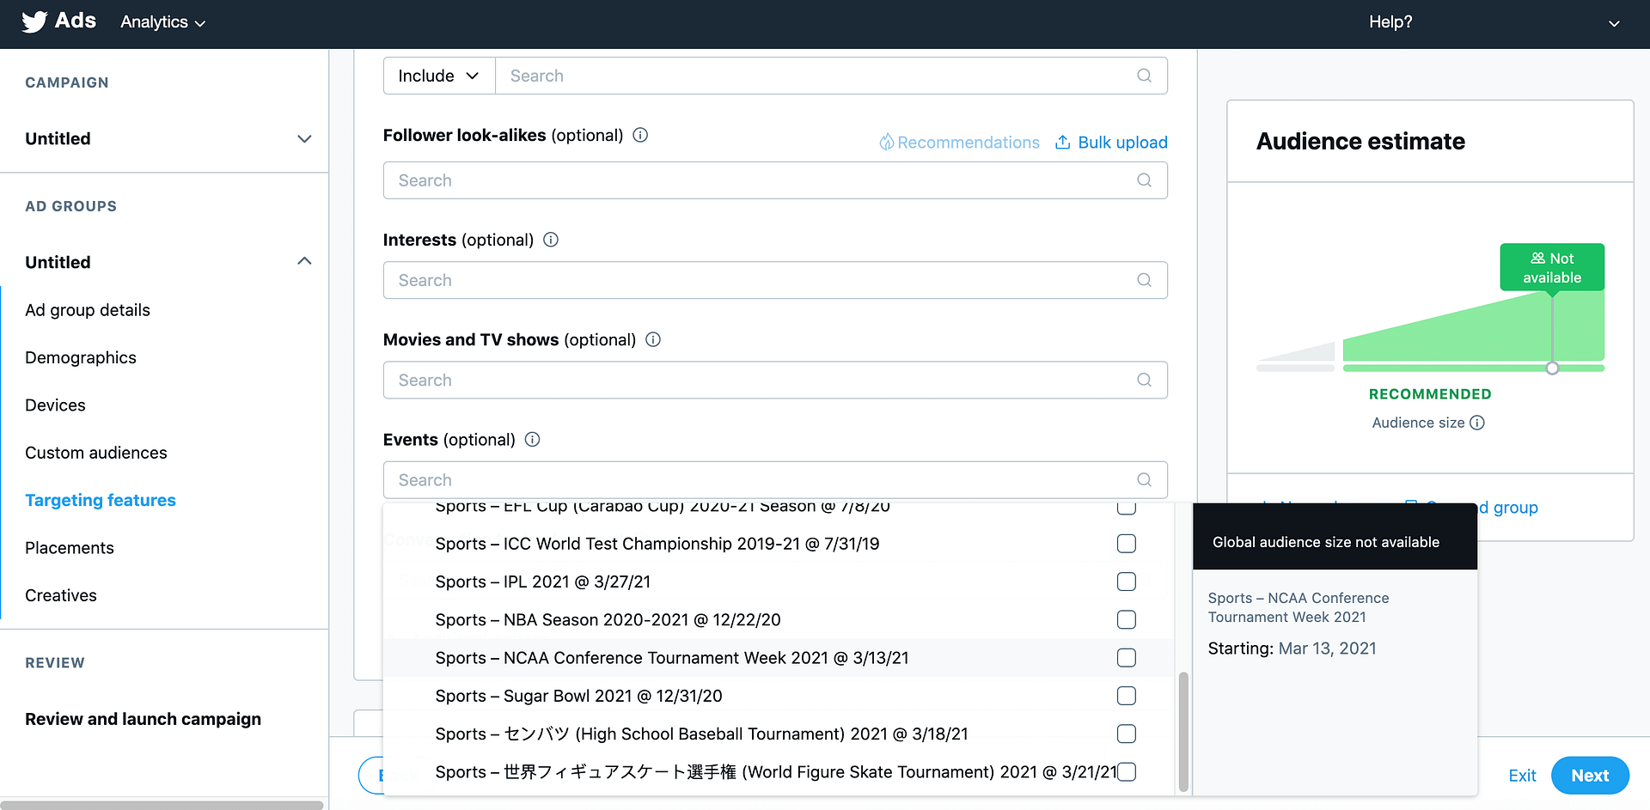Click the events list scrollbar
The height and width of the screenshot is (810, 1650).
click(1183, 731)
